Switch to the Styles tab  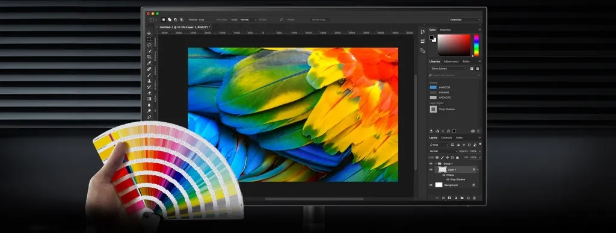coord(466,61)
